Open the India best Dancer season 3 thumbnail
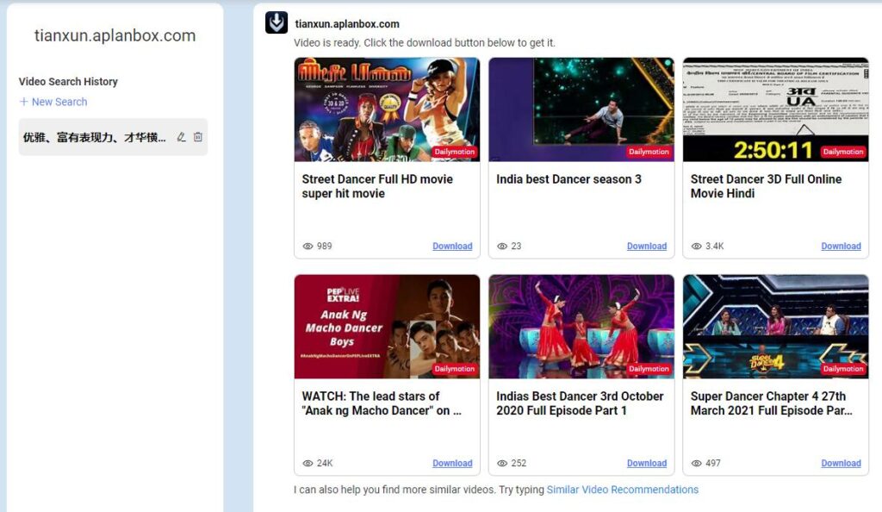The height and width of the screenshot is (512, 882). [581, 109]
